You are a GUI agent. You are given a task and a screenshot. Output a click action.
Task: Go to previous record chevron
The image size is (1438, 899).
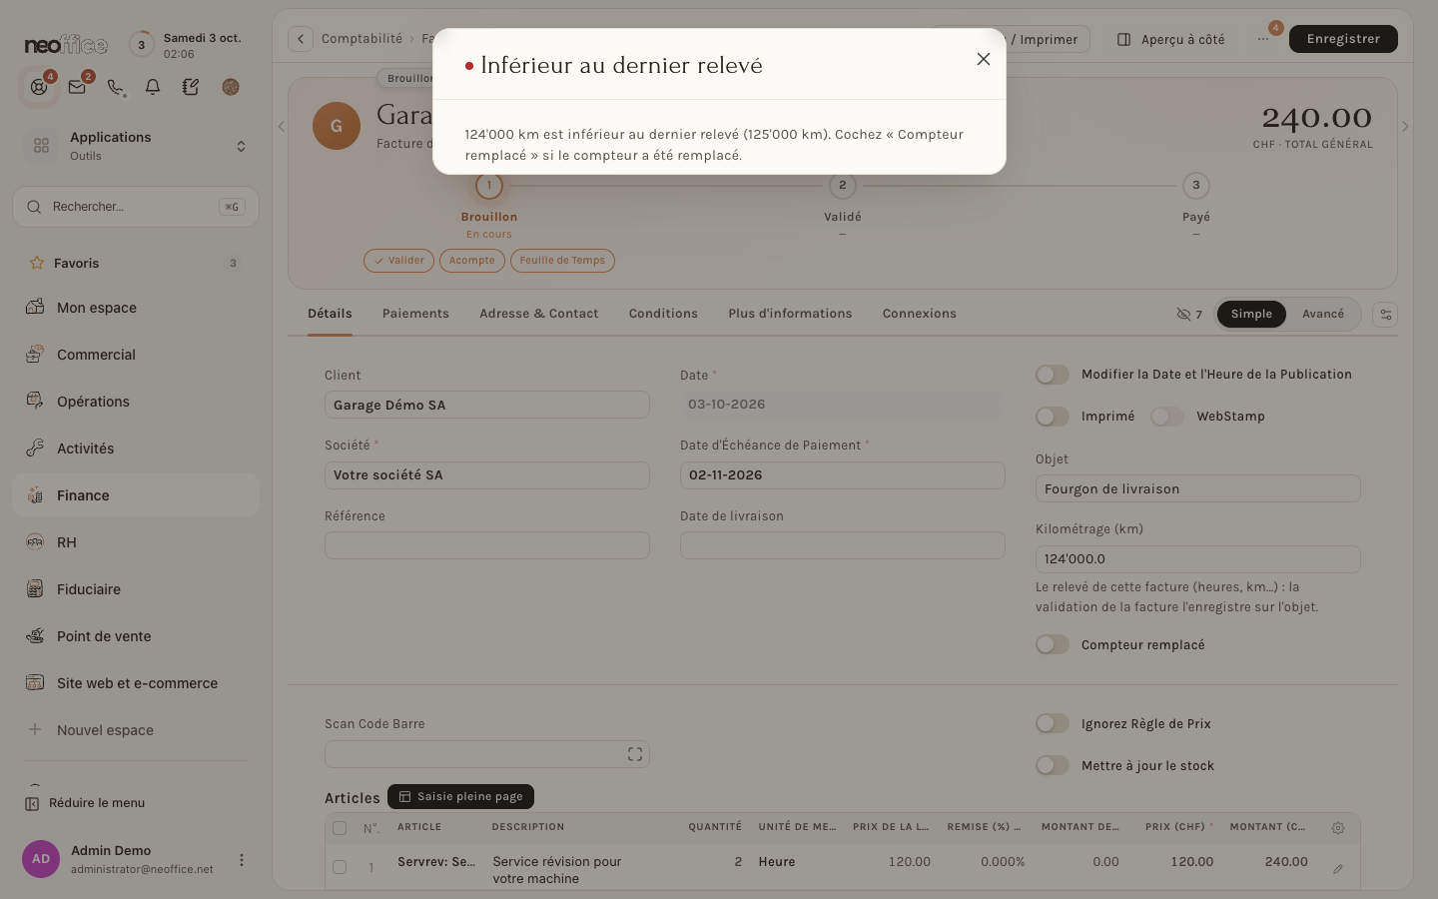281,127
